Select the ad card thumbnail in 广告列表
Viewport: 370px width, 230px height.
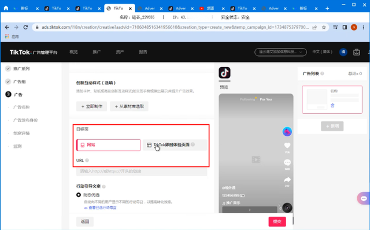pos(317,99)
